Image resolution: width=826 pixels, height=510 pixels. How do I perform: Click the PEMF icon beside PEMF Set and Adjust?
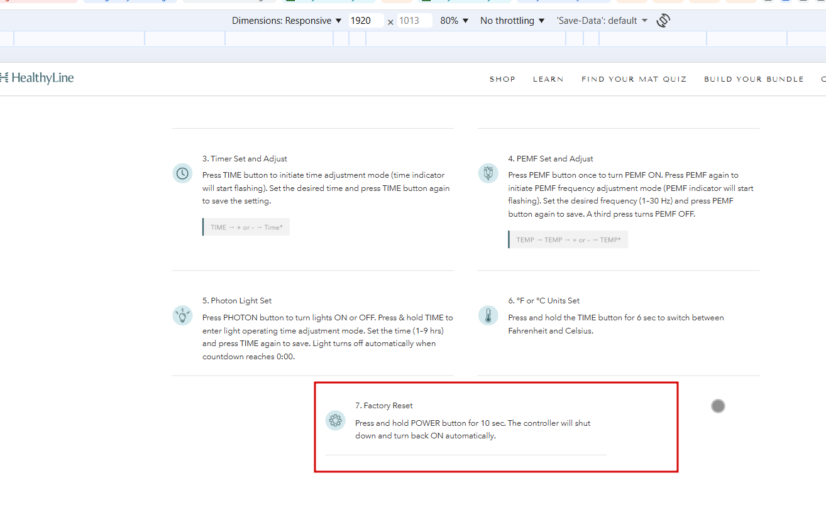[488, 173]
